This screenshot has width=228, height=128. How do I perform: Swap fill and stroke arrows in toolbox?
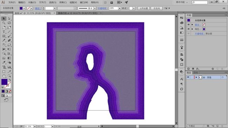(x=10, y=80)
